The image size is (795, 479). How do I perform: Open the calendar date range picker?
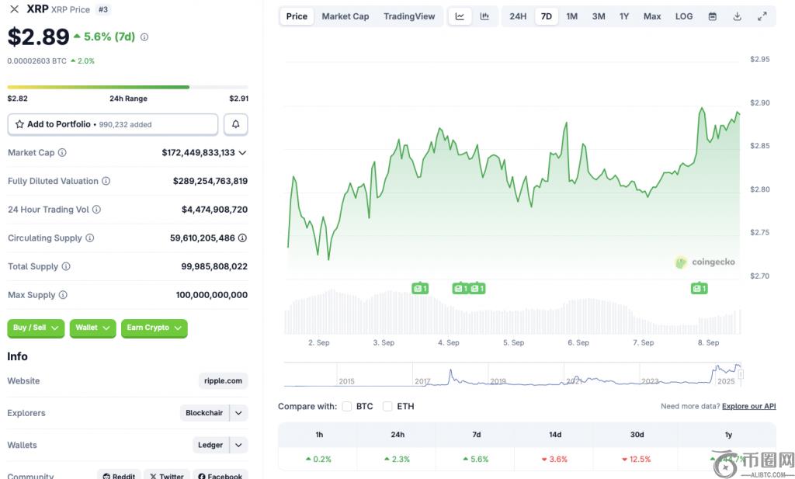712,16
